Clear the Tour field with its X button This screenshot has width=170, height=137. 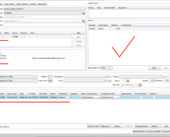coord(110,81)
